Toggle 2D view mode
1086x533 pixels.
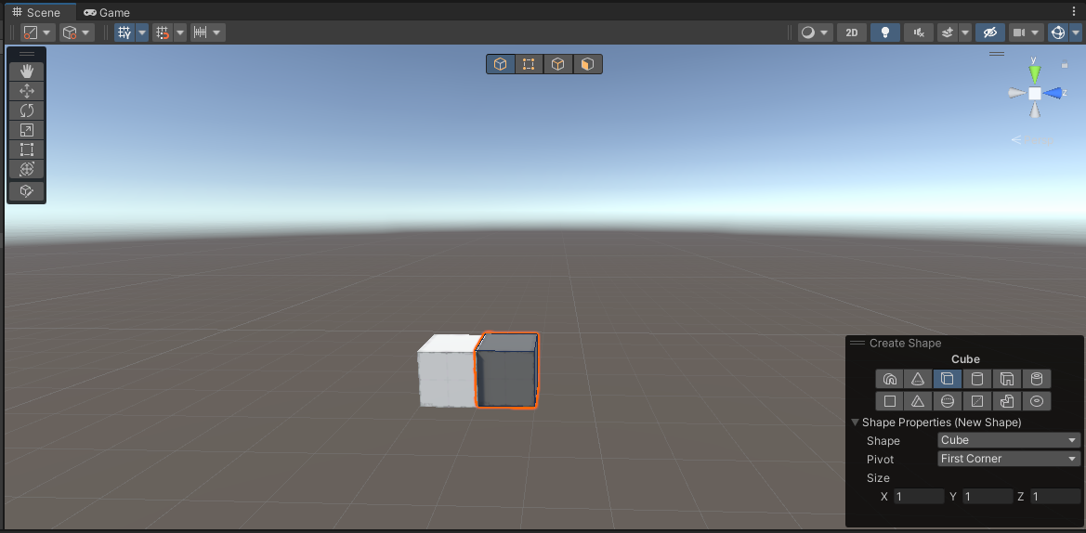point(851,32)
